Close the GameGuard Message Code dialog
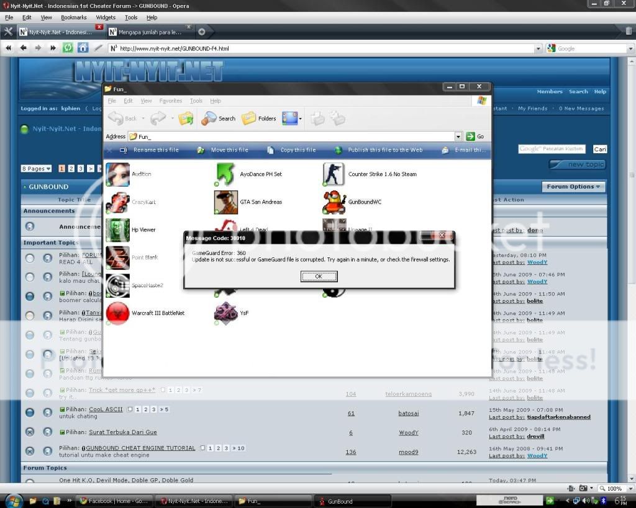 coord(442,235)
